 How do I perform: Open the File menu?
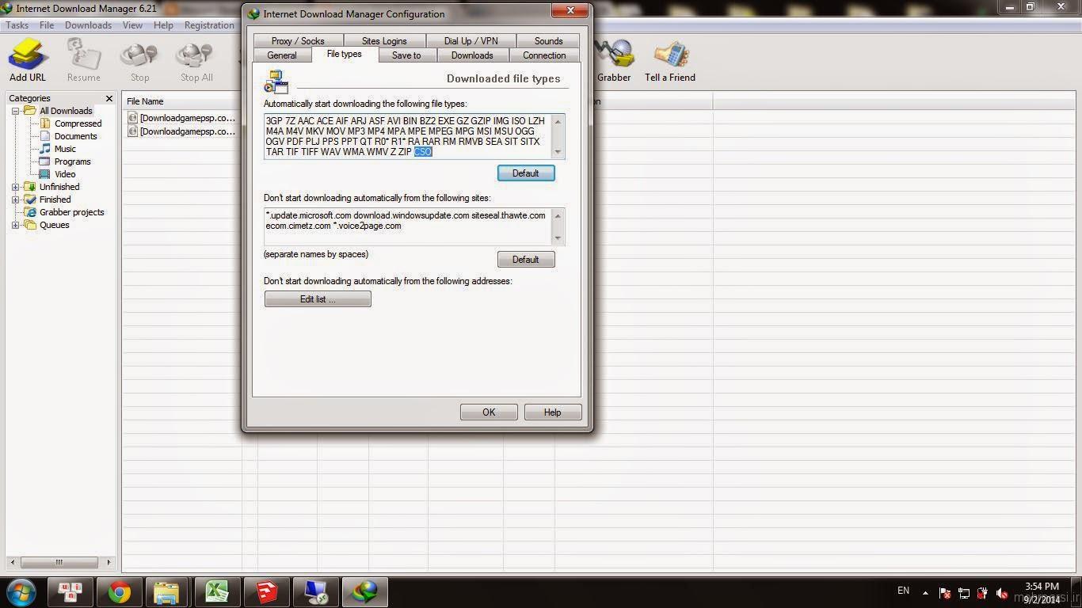point(47,25)
